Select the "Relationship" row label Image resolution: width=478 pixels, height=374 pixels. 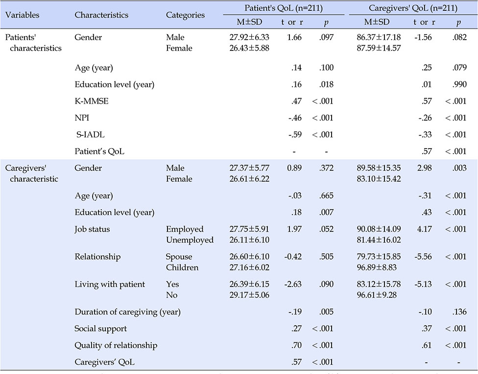pos(97,257)
